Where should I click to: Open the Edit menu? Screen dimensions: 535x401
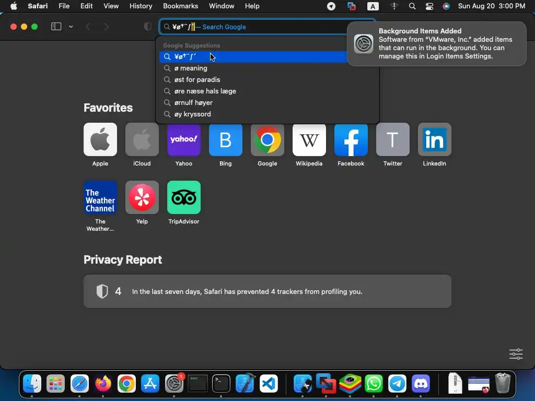coord(86,6)
